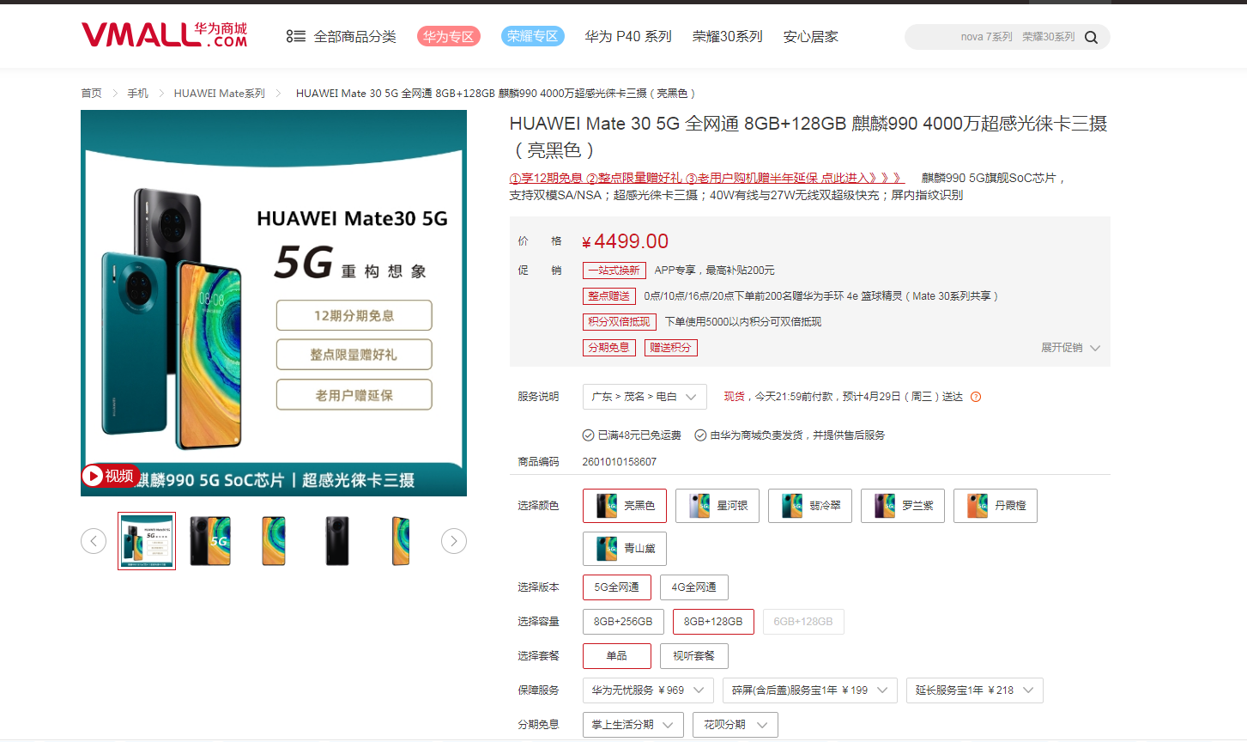Click product code 2601010158607
The height and width of the screenshot is (742, 1247).
click(620, 462)
